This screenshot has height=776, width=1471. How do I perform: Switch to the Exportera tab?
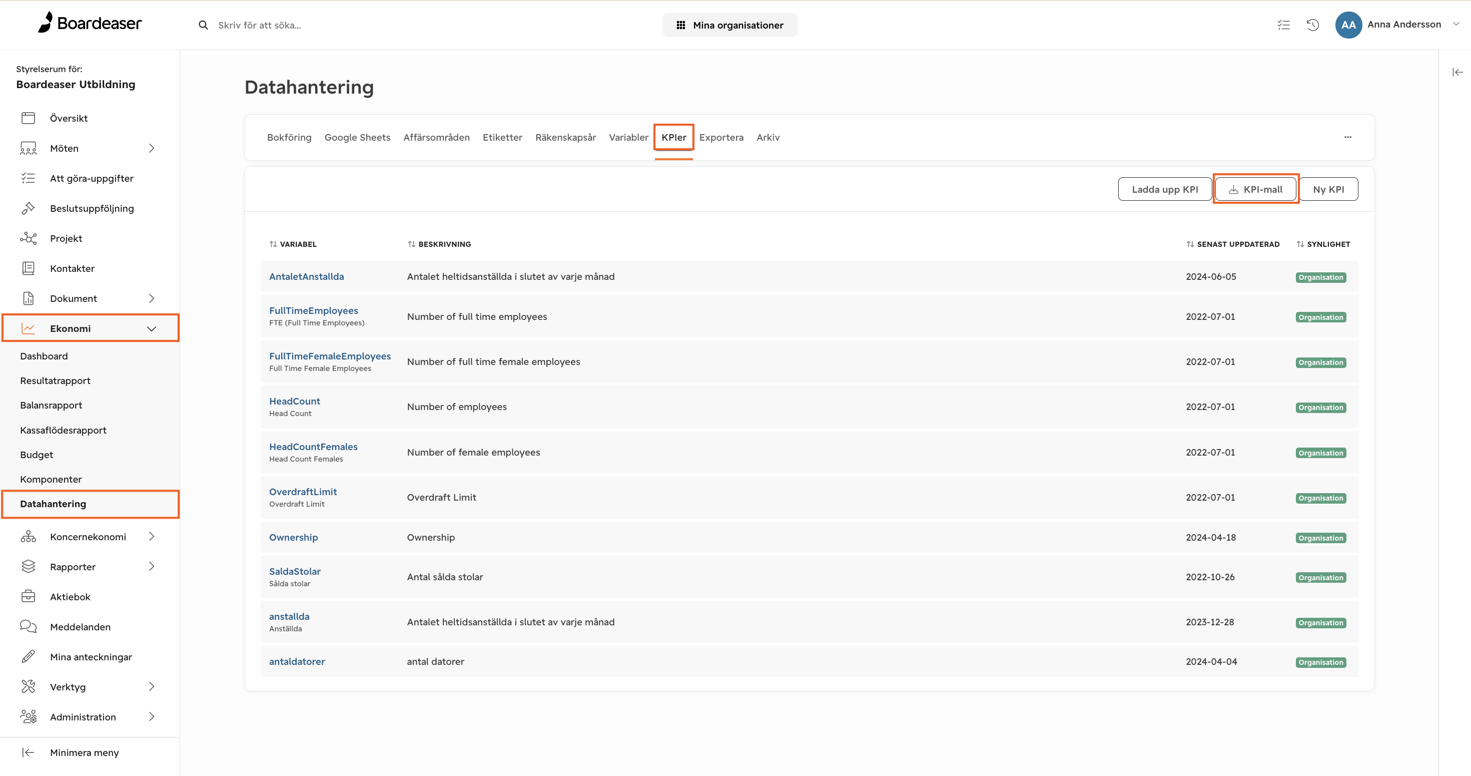coord(721,138)
